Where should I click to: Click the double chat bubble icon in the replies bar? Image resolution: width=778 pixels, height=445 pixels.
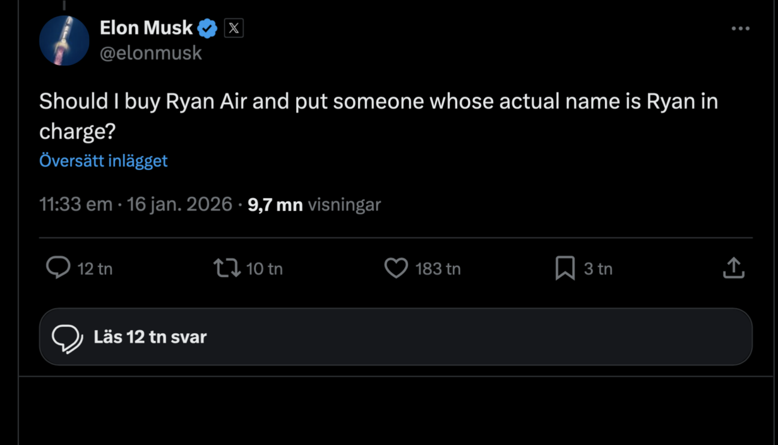(67, 337)
